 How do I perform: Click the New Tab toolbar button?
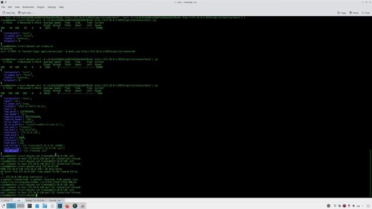click(9, 13)
